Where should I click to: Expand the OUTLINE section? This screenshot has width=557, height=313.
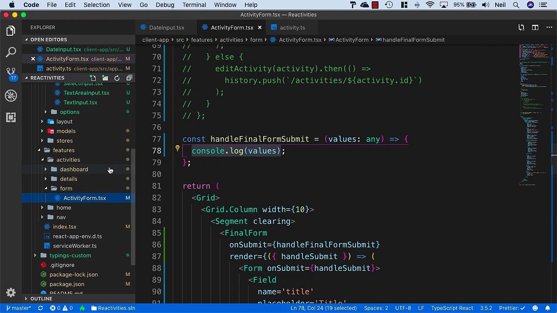pyautogui.click(x=41, y=299)
